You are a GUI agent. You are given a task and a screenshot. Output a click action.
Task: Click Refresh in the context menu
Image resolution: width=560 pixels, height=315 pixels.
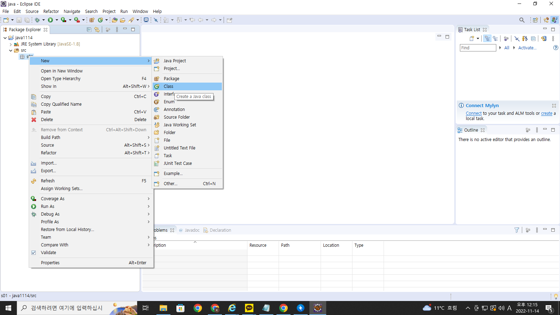[91, 181]
